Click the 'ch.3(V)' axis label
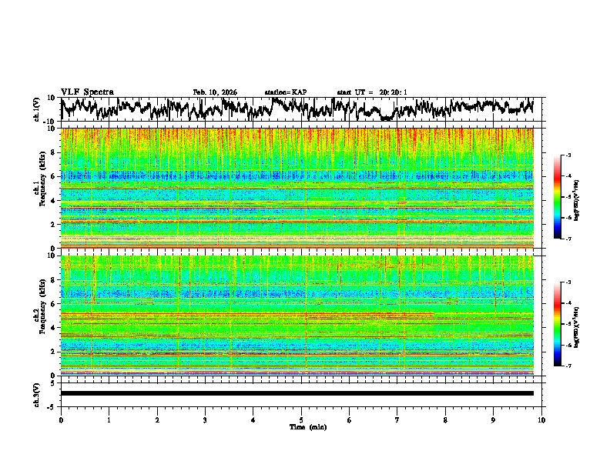This screenshot has height=471, width=610. point(37,395)
